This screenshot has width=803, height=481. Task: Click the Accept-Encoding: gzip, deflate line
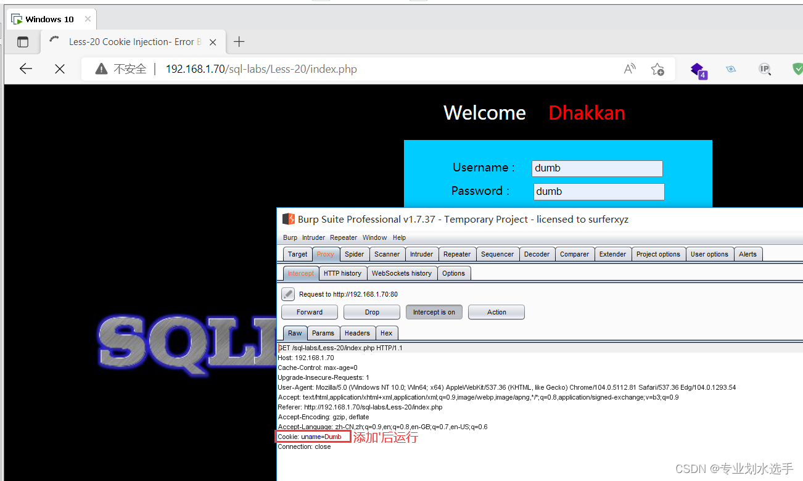(x=323, y=417)
